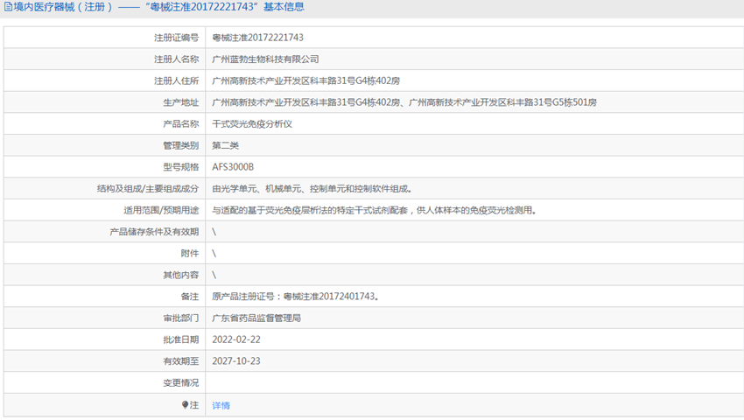This screenshot has width=744, height=420.
Task: Click the '批准日期' row label
Action: 181,339
